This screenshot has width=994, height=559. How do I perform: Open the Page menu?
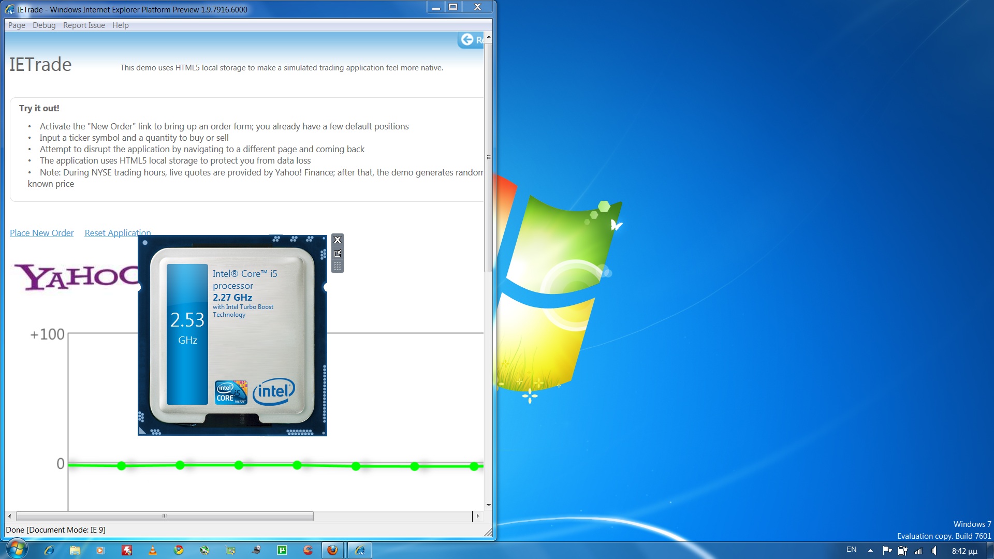pyautogui.click(x=17, y=25)
